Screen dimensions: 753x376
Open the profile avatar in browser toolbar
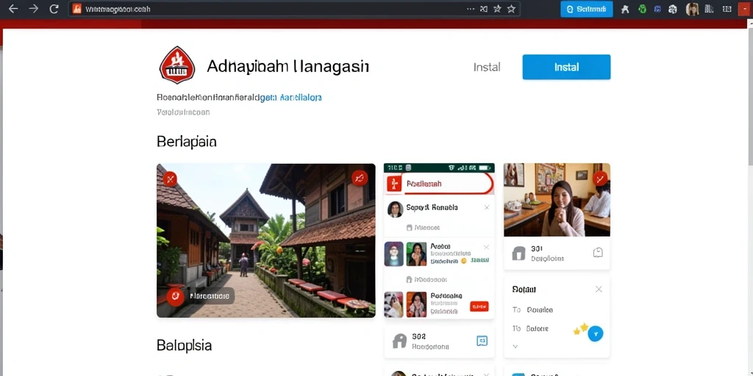tap(692, 9)
